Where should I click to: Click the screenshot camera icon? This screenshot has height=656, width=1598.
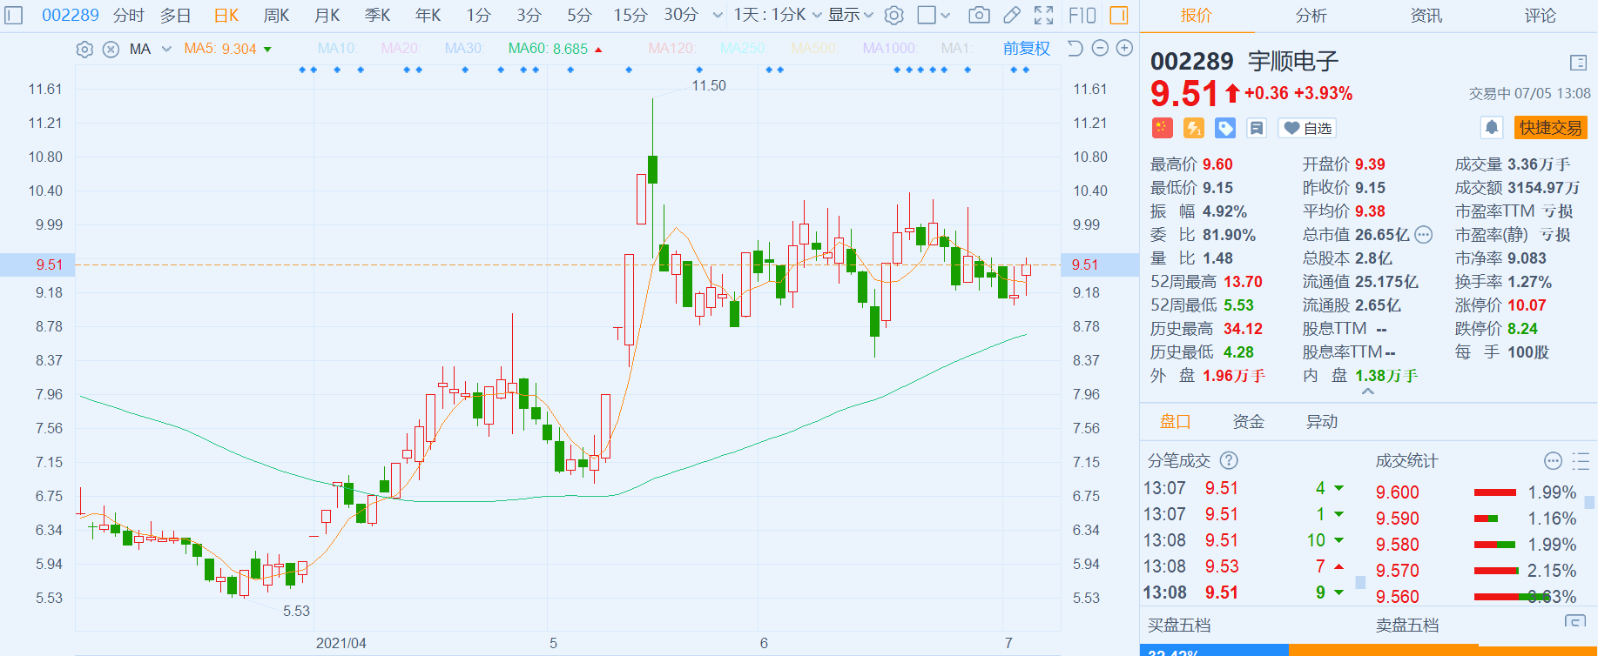[979, 15]
